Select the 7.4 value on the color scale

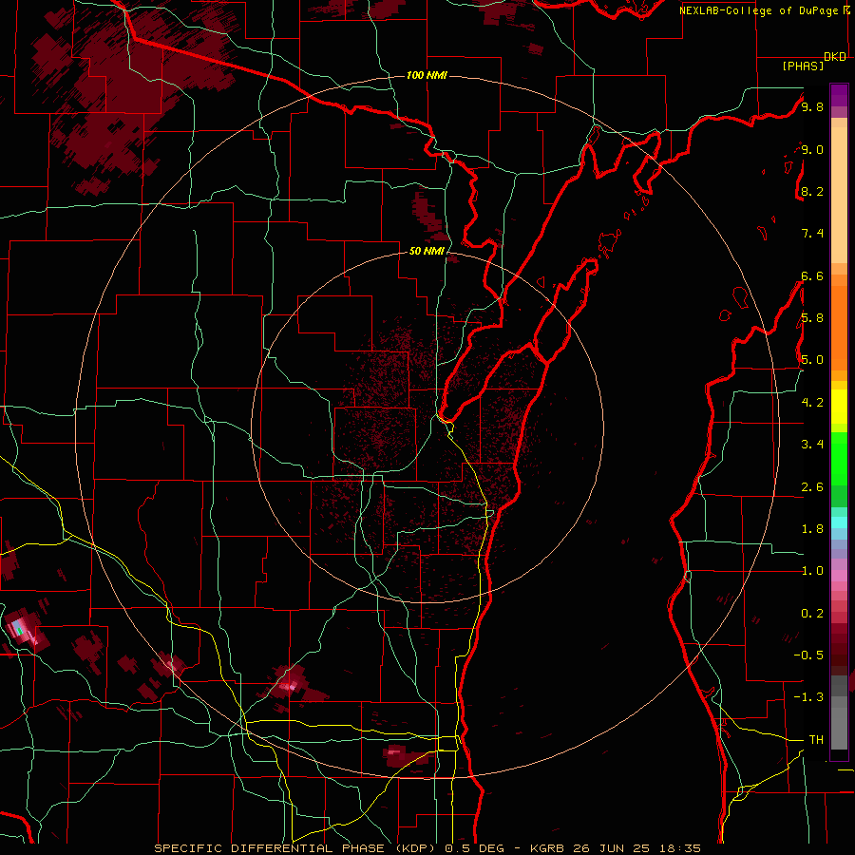tap(812, 234)
